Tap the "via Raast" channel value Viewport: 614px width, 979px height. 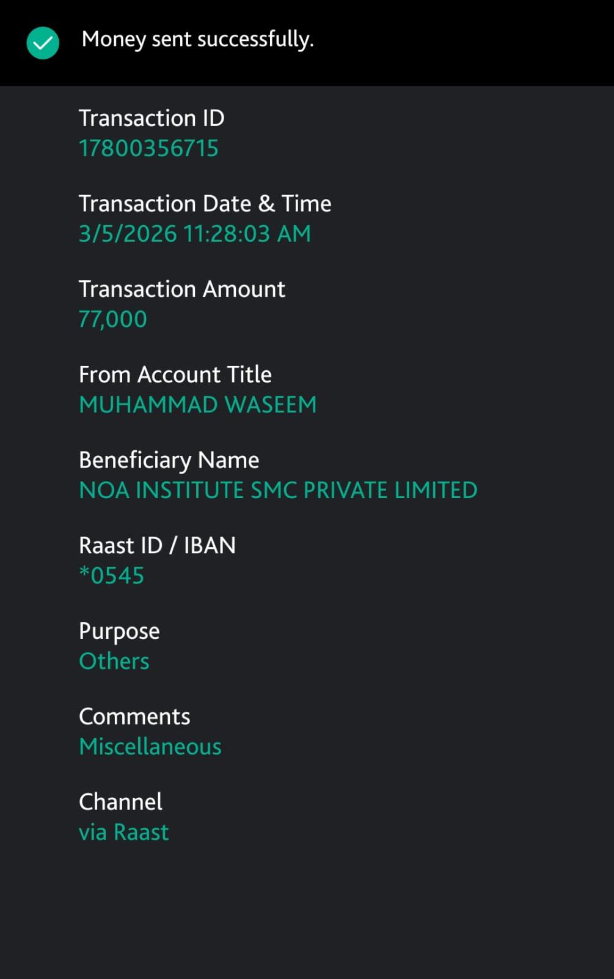pyautogui.click(x=123, y=832)
